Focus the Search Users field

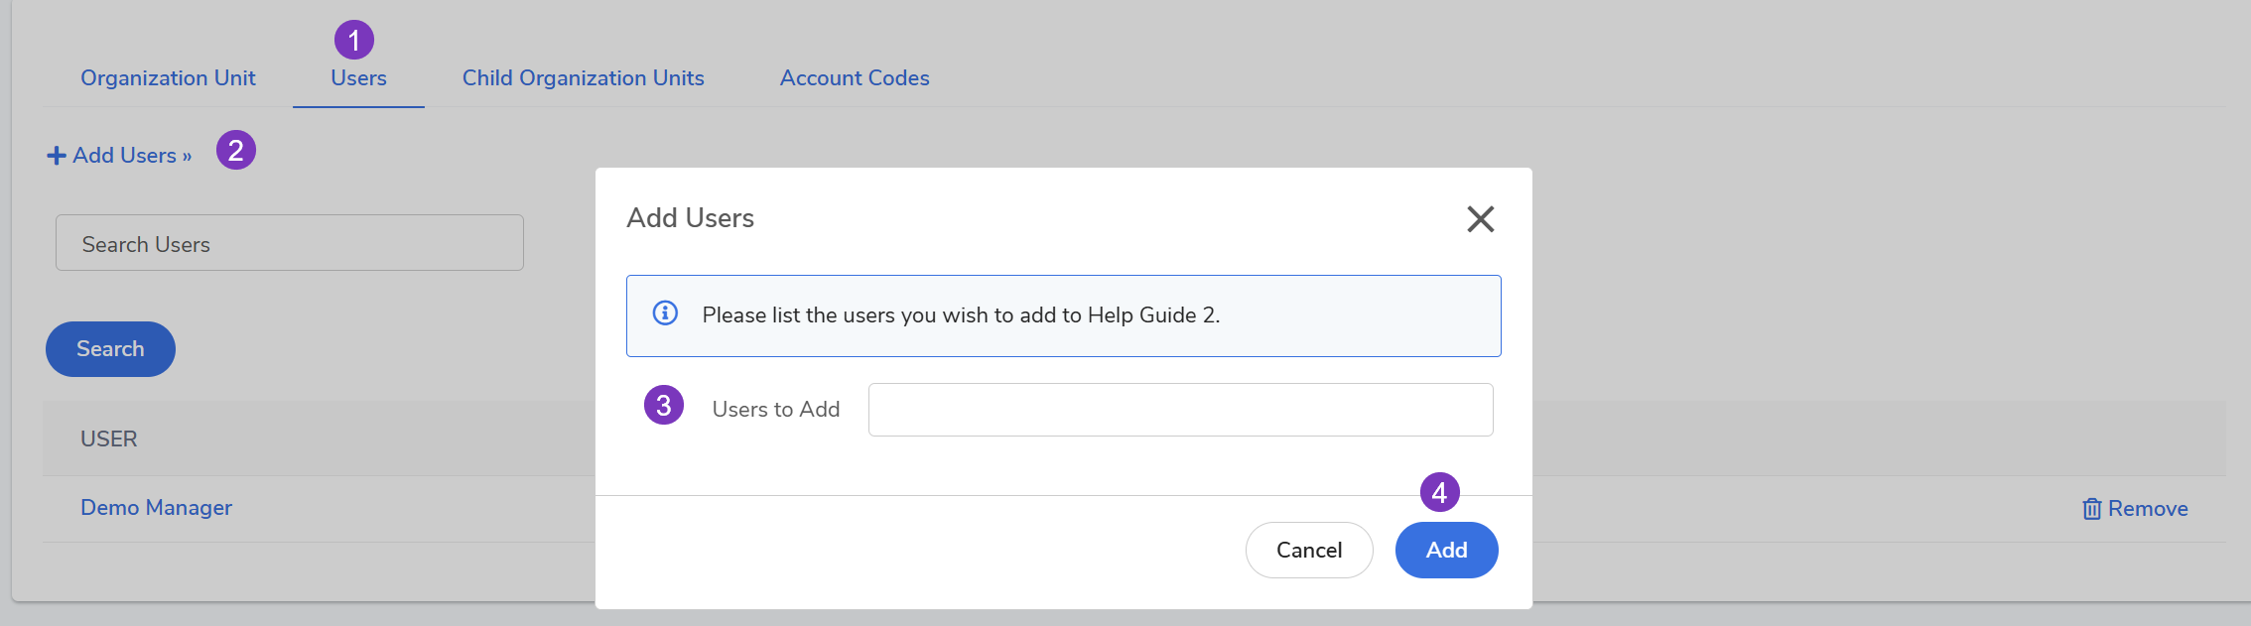289,243
